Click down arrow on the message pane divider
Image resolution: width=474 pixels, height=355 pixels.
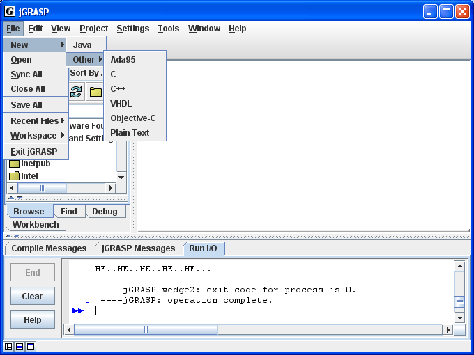[17, 236]
